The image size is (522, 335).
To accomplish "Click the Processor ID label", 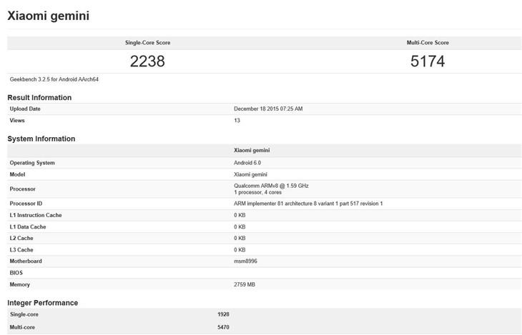I will [26, 204].
